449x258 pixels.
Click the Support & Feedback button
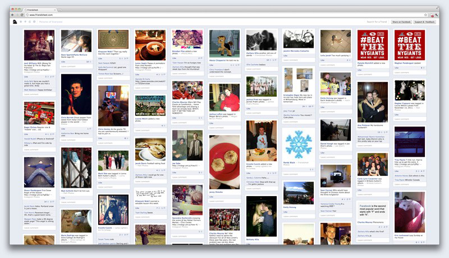pos(425,22)
